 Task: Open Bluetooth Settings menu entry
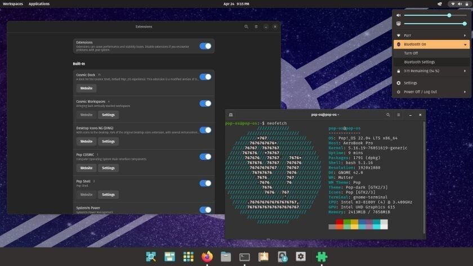pos(432,62)
